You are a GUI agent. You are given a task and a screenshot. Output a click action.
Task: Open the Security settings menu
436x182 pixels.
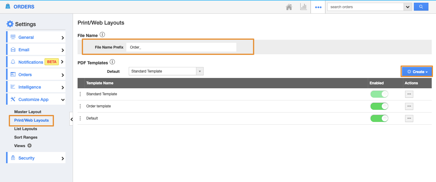pos(36,158)
